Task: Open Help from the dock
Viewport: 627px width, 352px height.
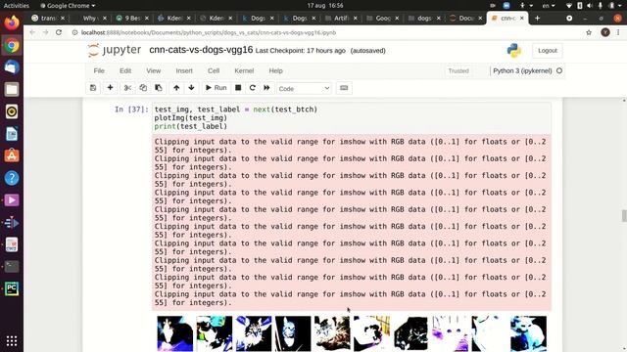Action: (12, 178)
